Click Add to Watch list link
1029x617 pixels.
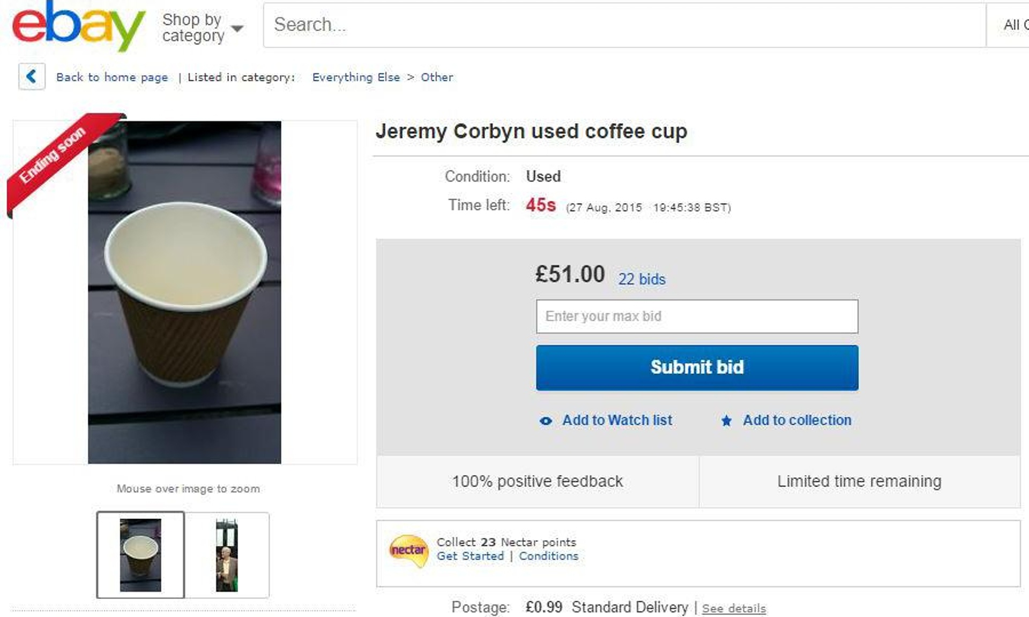pyautogui.click(x=617, y=420)
